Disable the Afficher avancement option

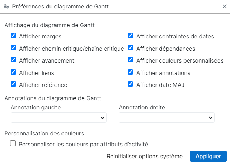(13, 60)
